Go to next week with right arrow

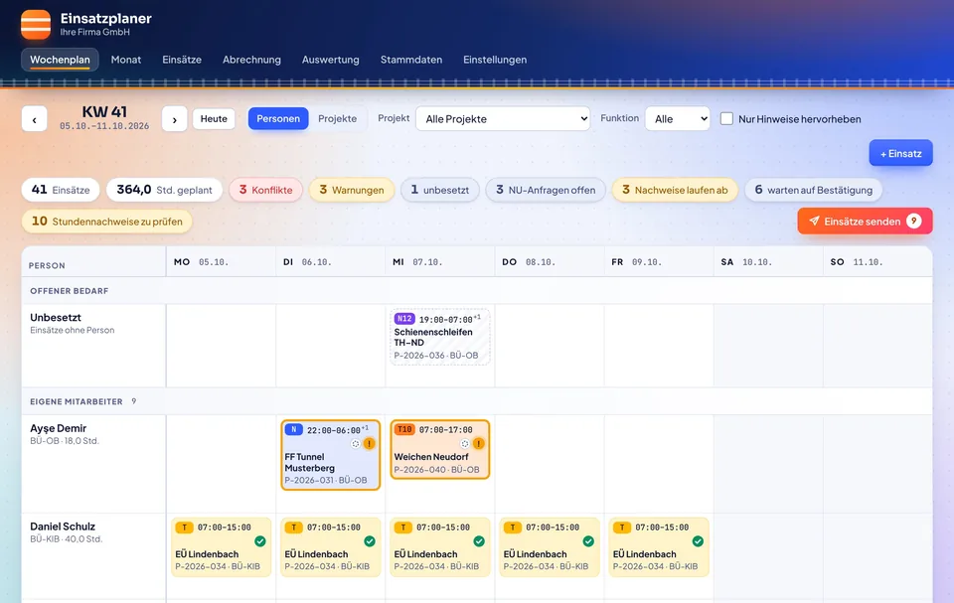(x=175, y=119)
